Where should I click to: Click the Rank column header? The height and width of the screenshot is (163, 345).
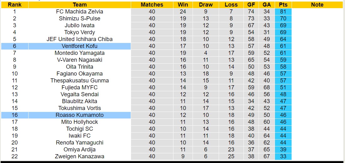[x=14, y=5]
